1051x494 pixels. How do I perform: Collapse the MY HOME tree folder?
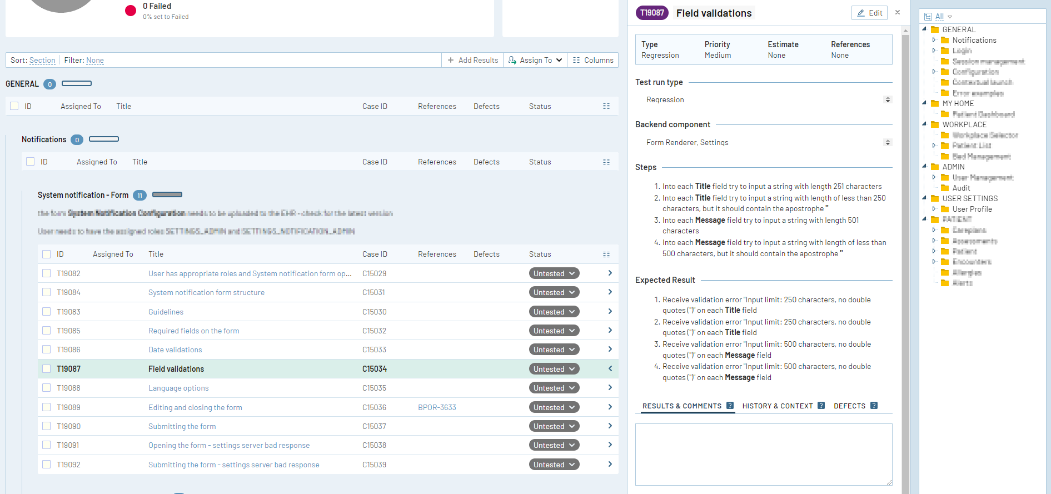click(x=924, y=103)
